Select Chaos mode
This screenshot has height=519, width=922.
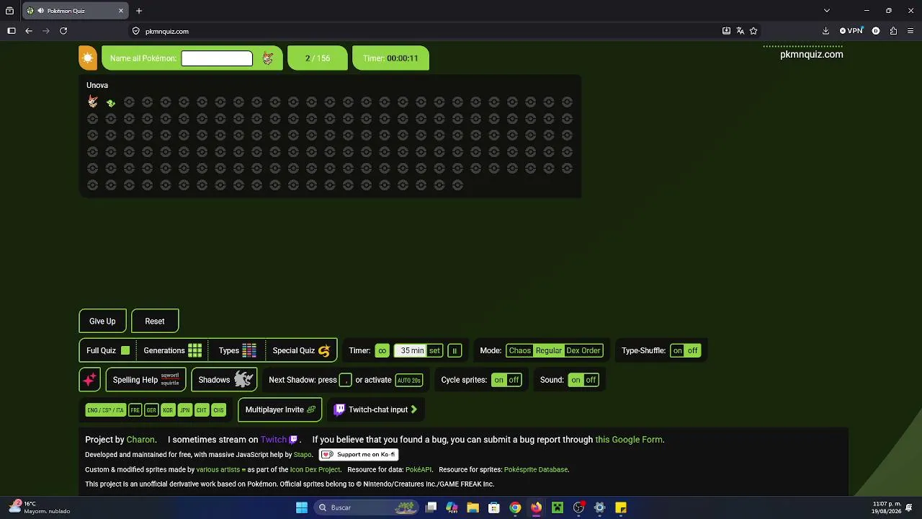click(x=519, y=351)
